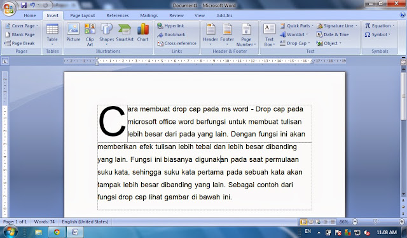407x238 pixels.
Task: Open the Windows Start menu
Action: (x=10, y=232)
